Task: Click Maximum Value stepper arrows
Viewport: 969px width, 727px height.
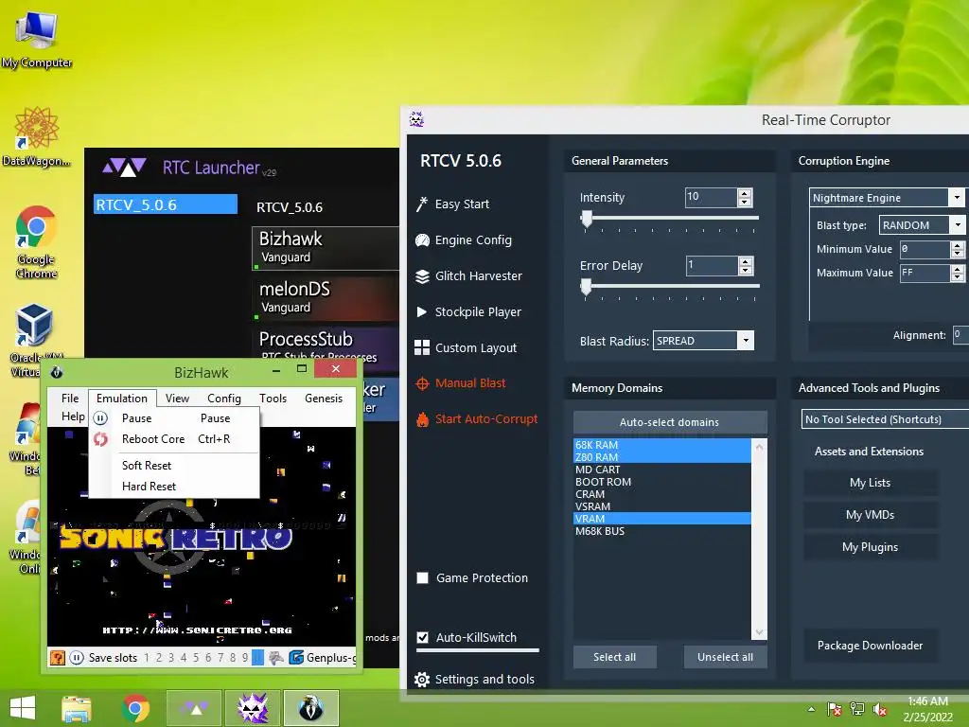Action: point(958,273)
